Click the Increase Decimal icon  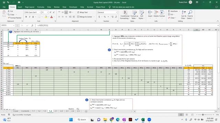point(112,17)
